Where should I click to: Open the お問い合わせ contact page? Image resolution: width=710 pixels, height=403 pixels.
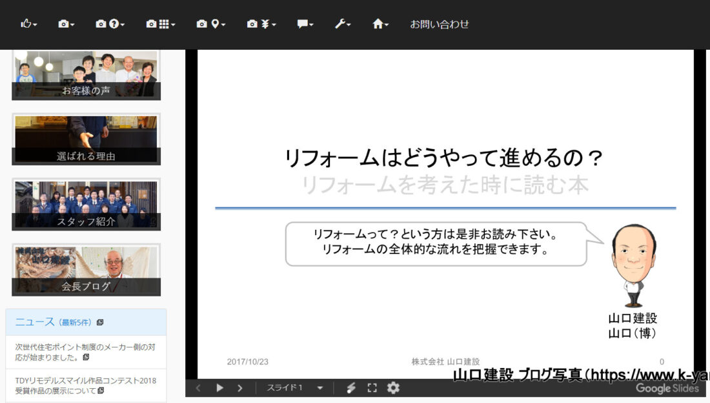(x=440, y=24)
